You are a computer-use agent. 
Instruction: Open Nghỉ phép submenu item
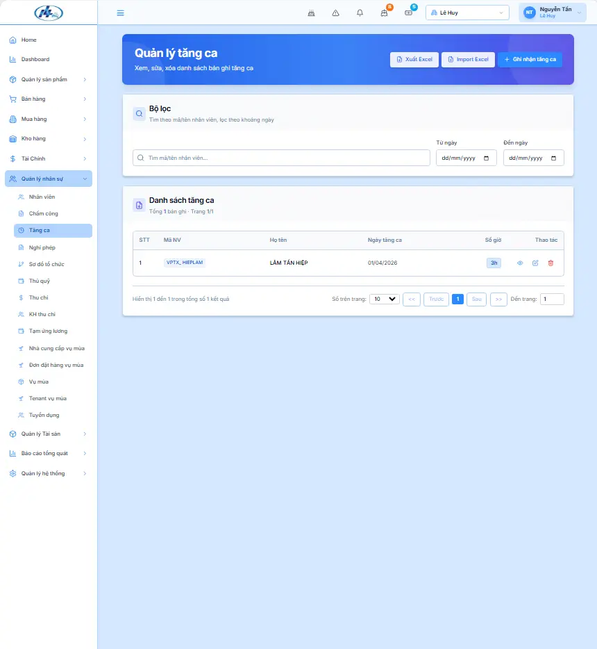53,247
